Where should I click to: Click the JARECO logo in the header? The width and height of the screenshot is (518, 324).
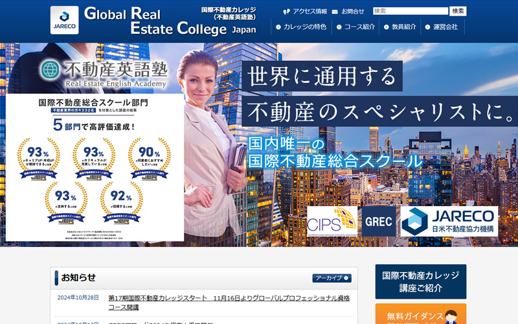pyautogui.click(x=64, y=20)
